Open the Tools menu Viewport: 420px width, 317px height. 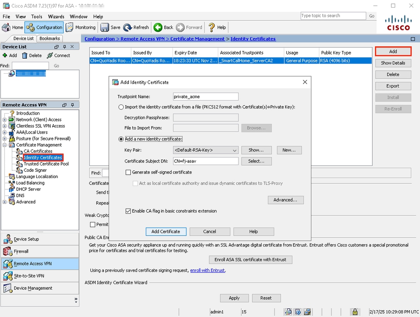pyautogui.click(x=37, y=16)
